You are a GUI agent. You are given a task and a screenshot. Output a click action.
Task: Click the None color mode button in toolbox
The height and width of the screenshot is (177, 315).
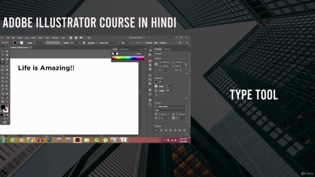tap(8, 115)
